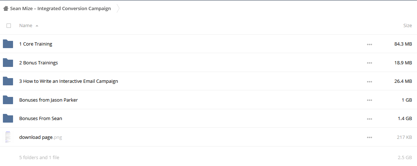Click folder icon for Interactive Email Campaign

8,81
